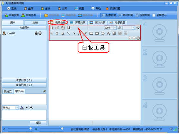Switch to 聊天(0) chat tab
Screen dimensions: 179x134
pyautogui.click(x=20, y=92)
